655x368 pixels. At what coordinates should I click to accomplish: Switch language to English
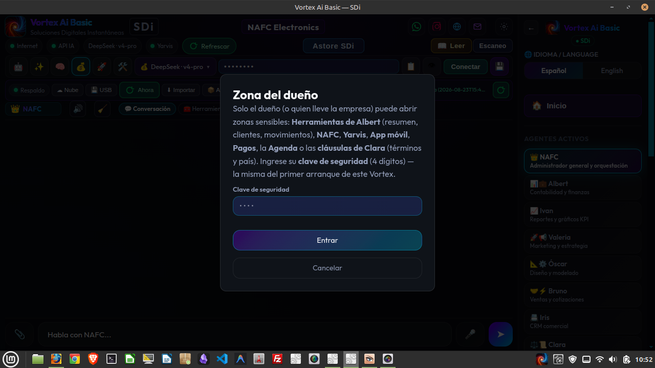click(x=612, y=71)
